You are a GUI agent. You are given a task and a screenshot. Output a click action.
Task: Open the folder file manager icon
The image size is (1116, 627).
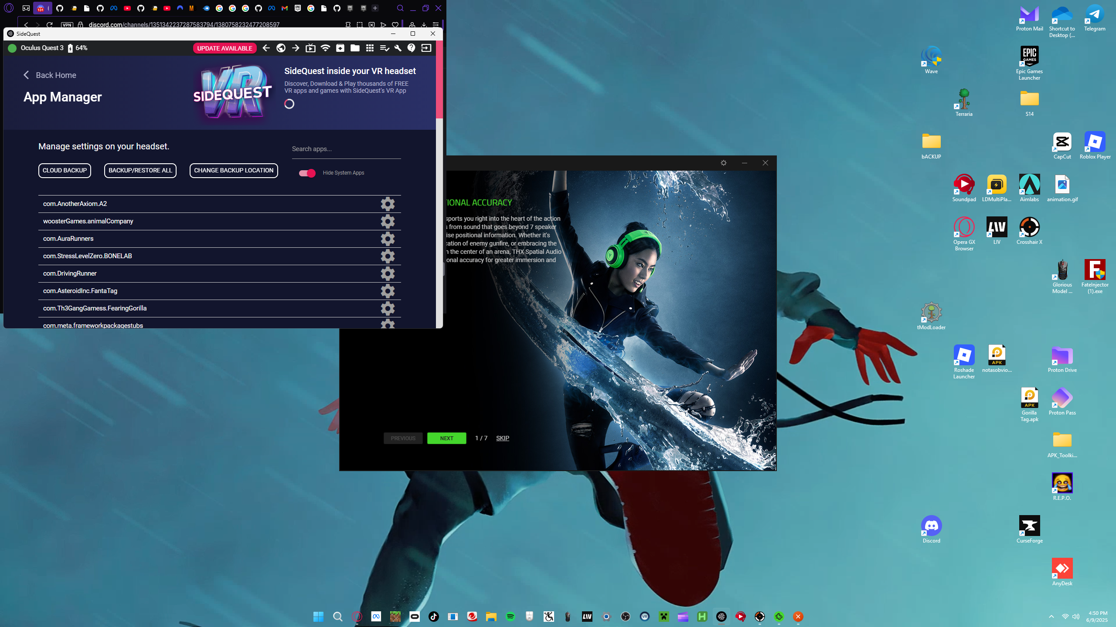point(355,48)
